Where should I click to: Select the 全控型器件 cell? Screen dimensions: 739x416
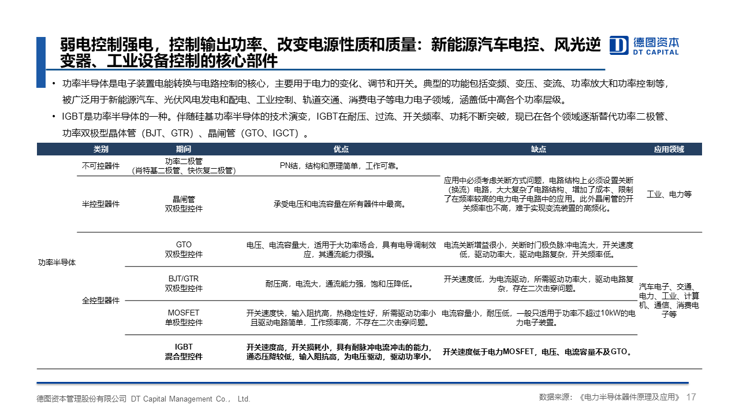100,300
